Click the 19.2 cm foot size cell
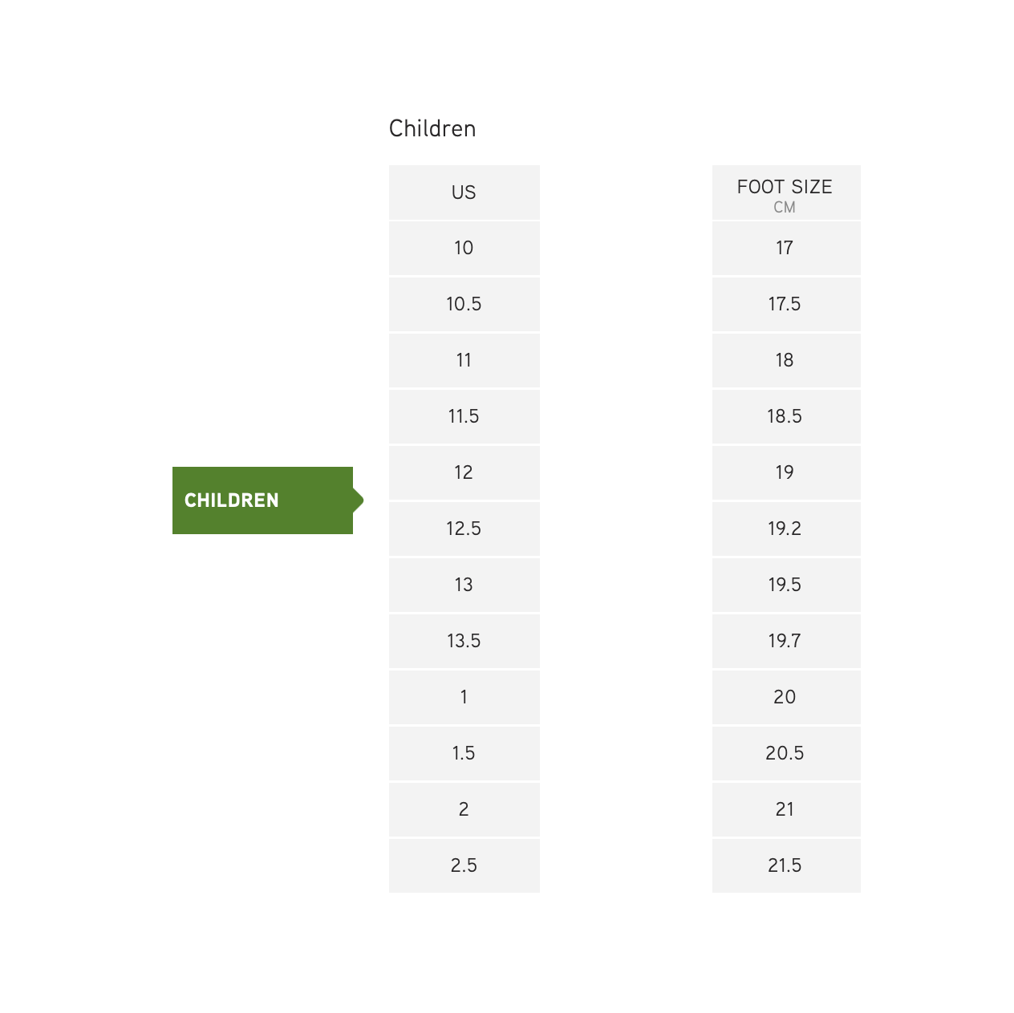The width and height of the screenshot is (1014, 1013). point(785,529)
